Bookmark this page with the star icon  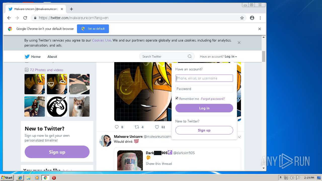tap(242, 18)
